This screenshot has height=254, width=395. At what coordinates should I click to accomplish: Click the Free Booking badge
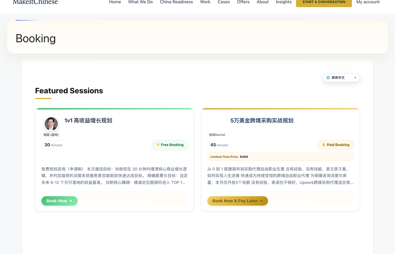coord(170,144)
